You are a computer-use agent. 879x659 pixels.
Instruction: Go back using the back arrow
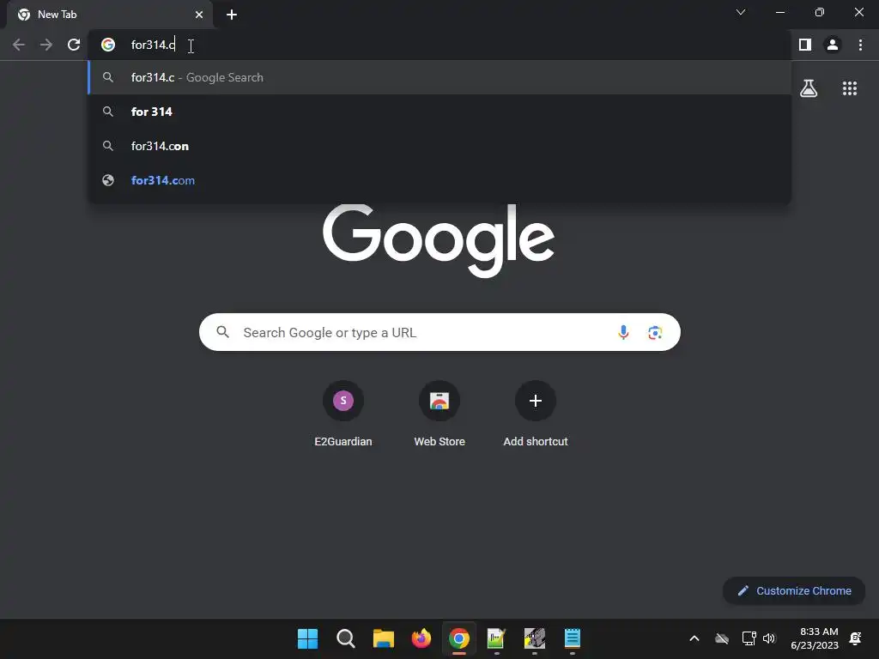click(x=19, y=45)
